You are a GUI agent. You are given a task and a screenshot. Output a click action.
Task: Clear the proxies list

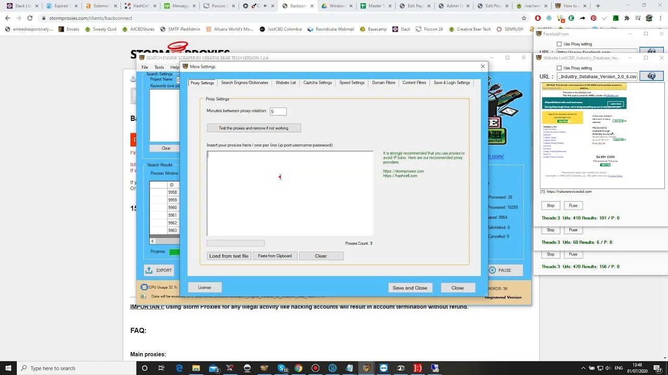(x=321, y=256)
